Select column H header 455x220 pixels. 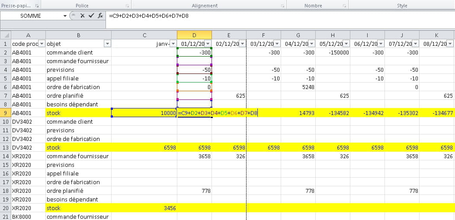click(333, 35)
